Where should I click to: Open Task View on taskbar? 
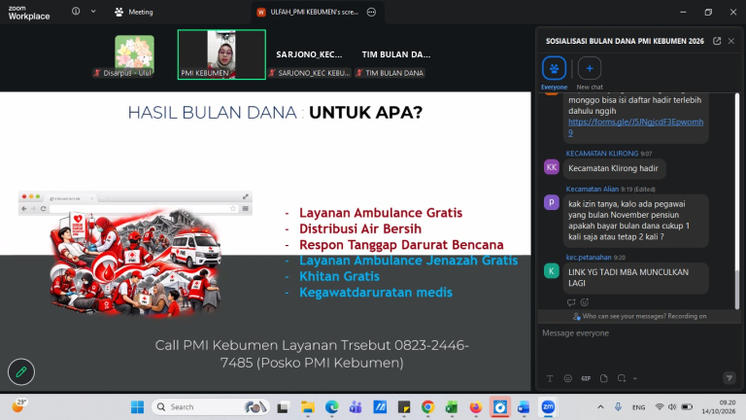[x=283, y=407]
